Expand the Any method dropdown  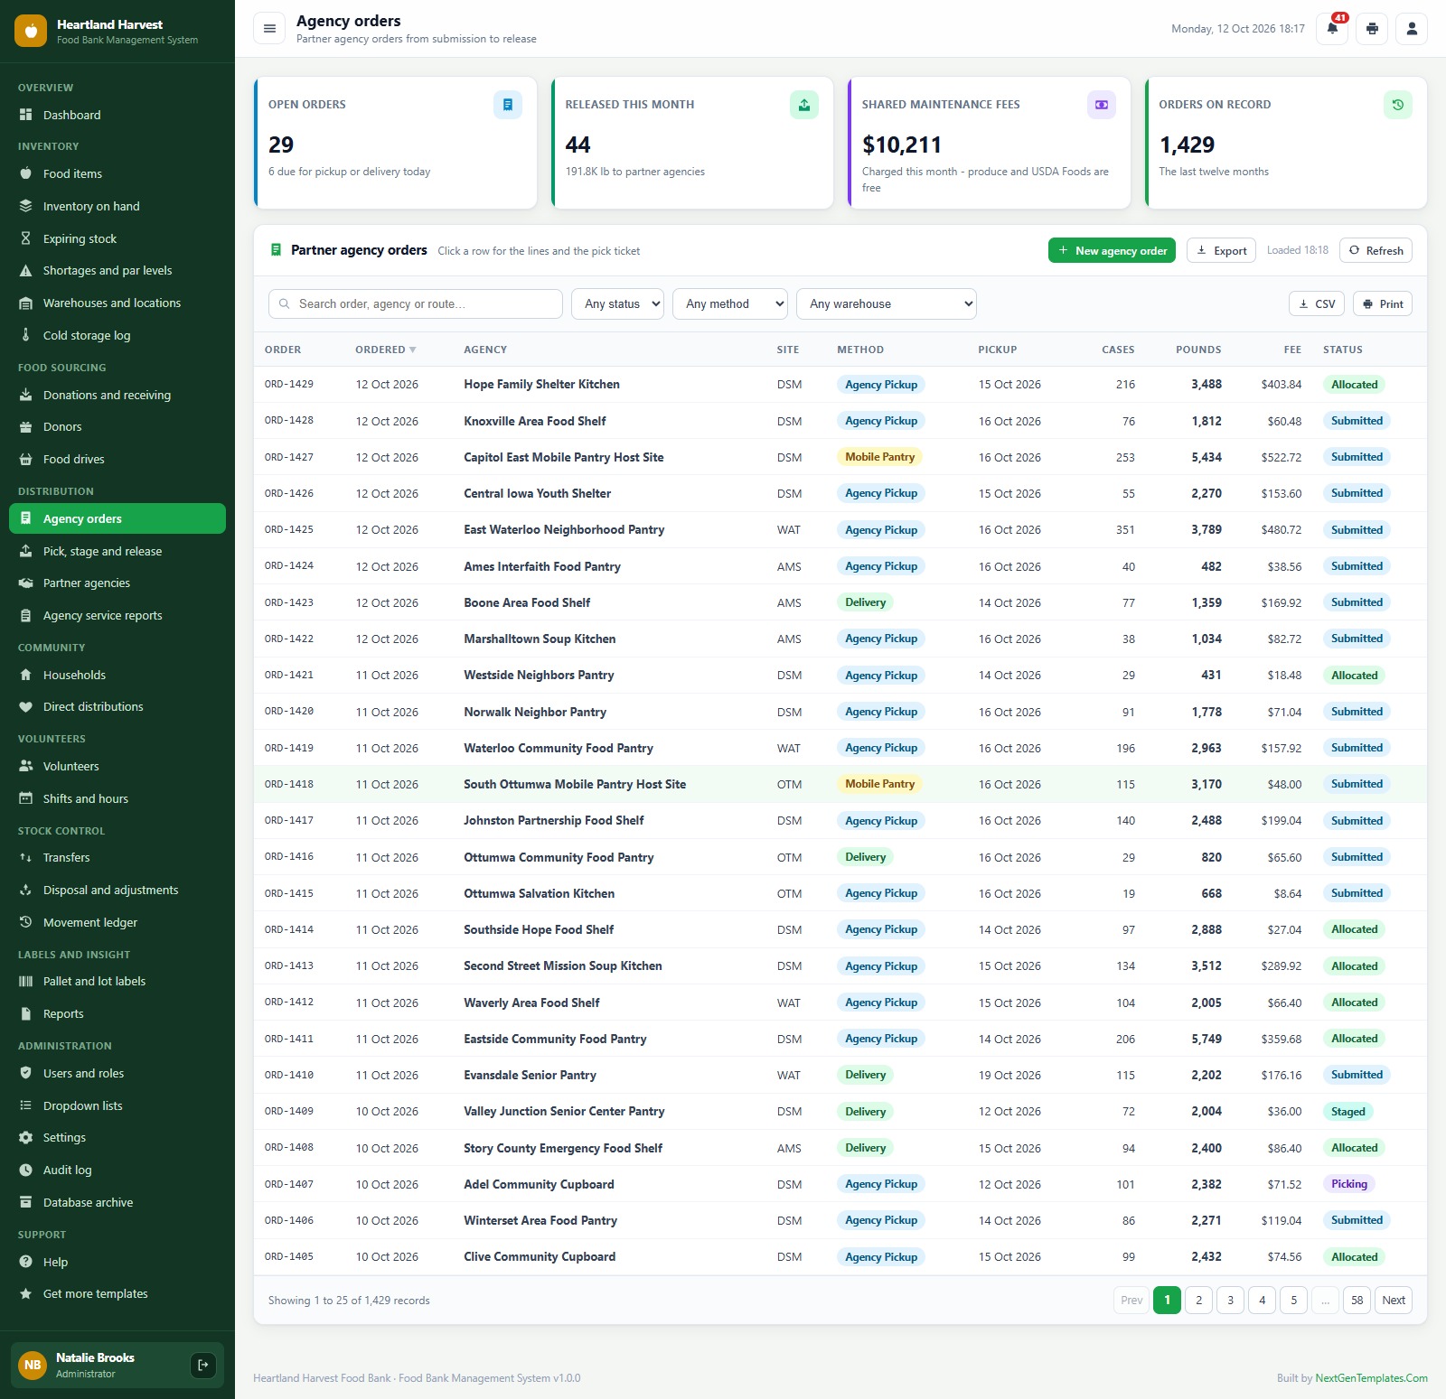coord(730,304)
